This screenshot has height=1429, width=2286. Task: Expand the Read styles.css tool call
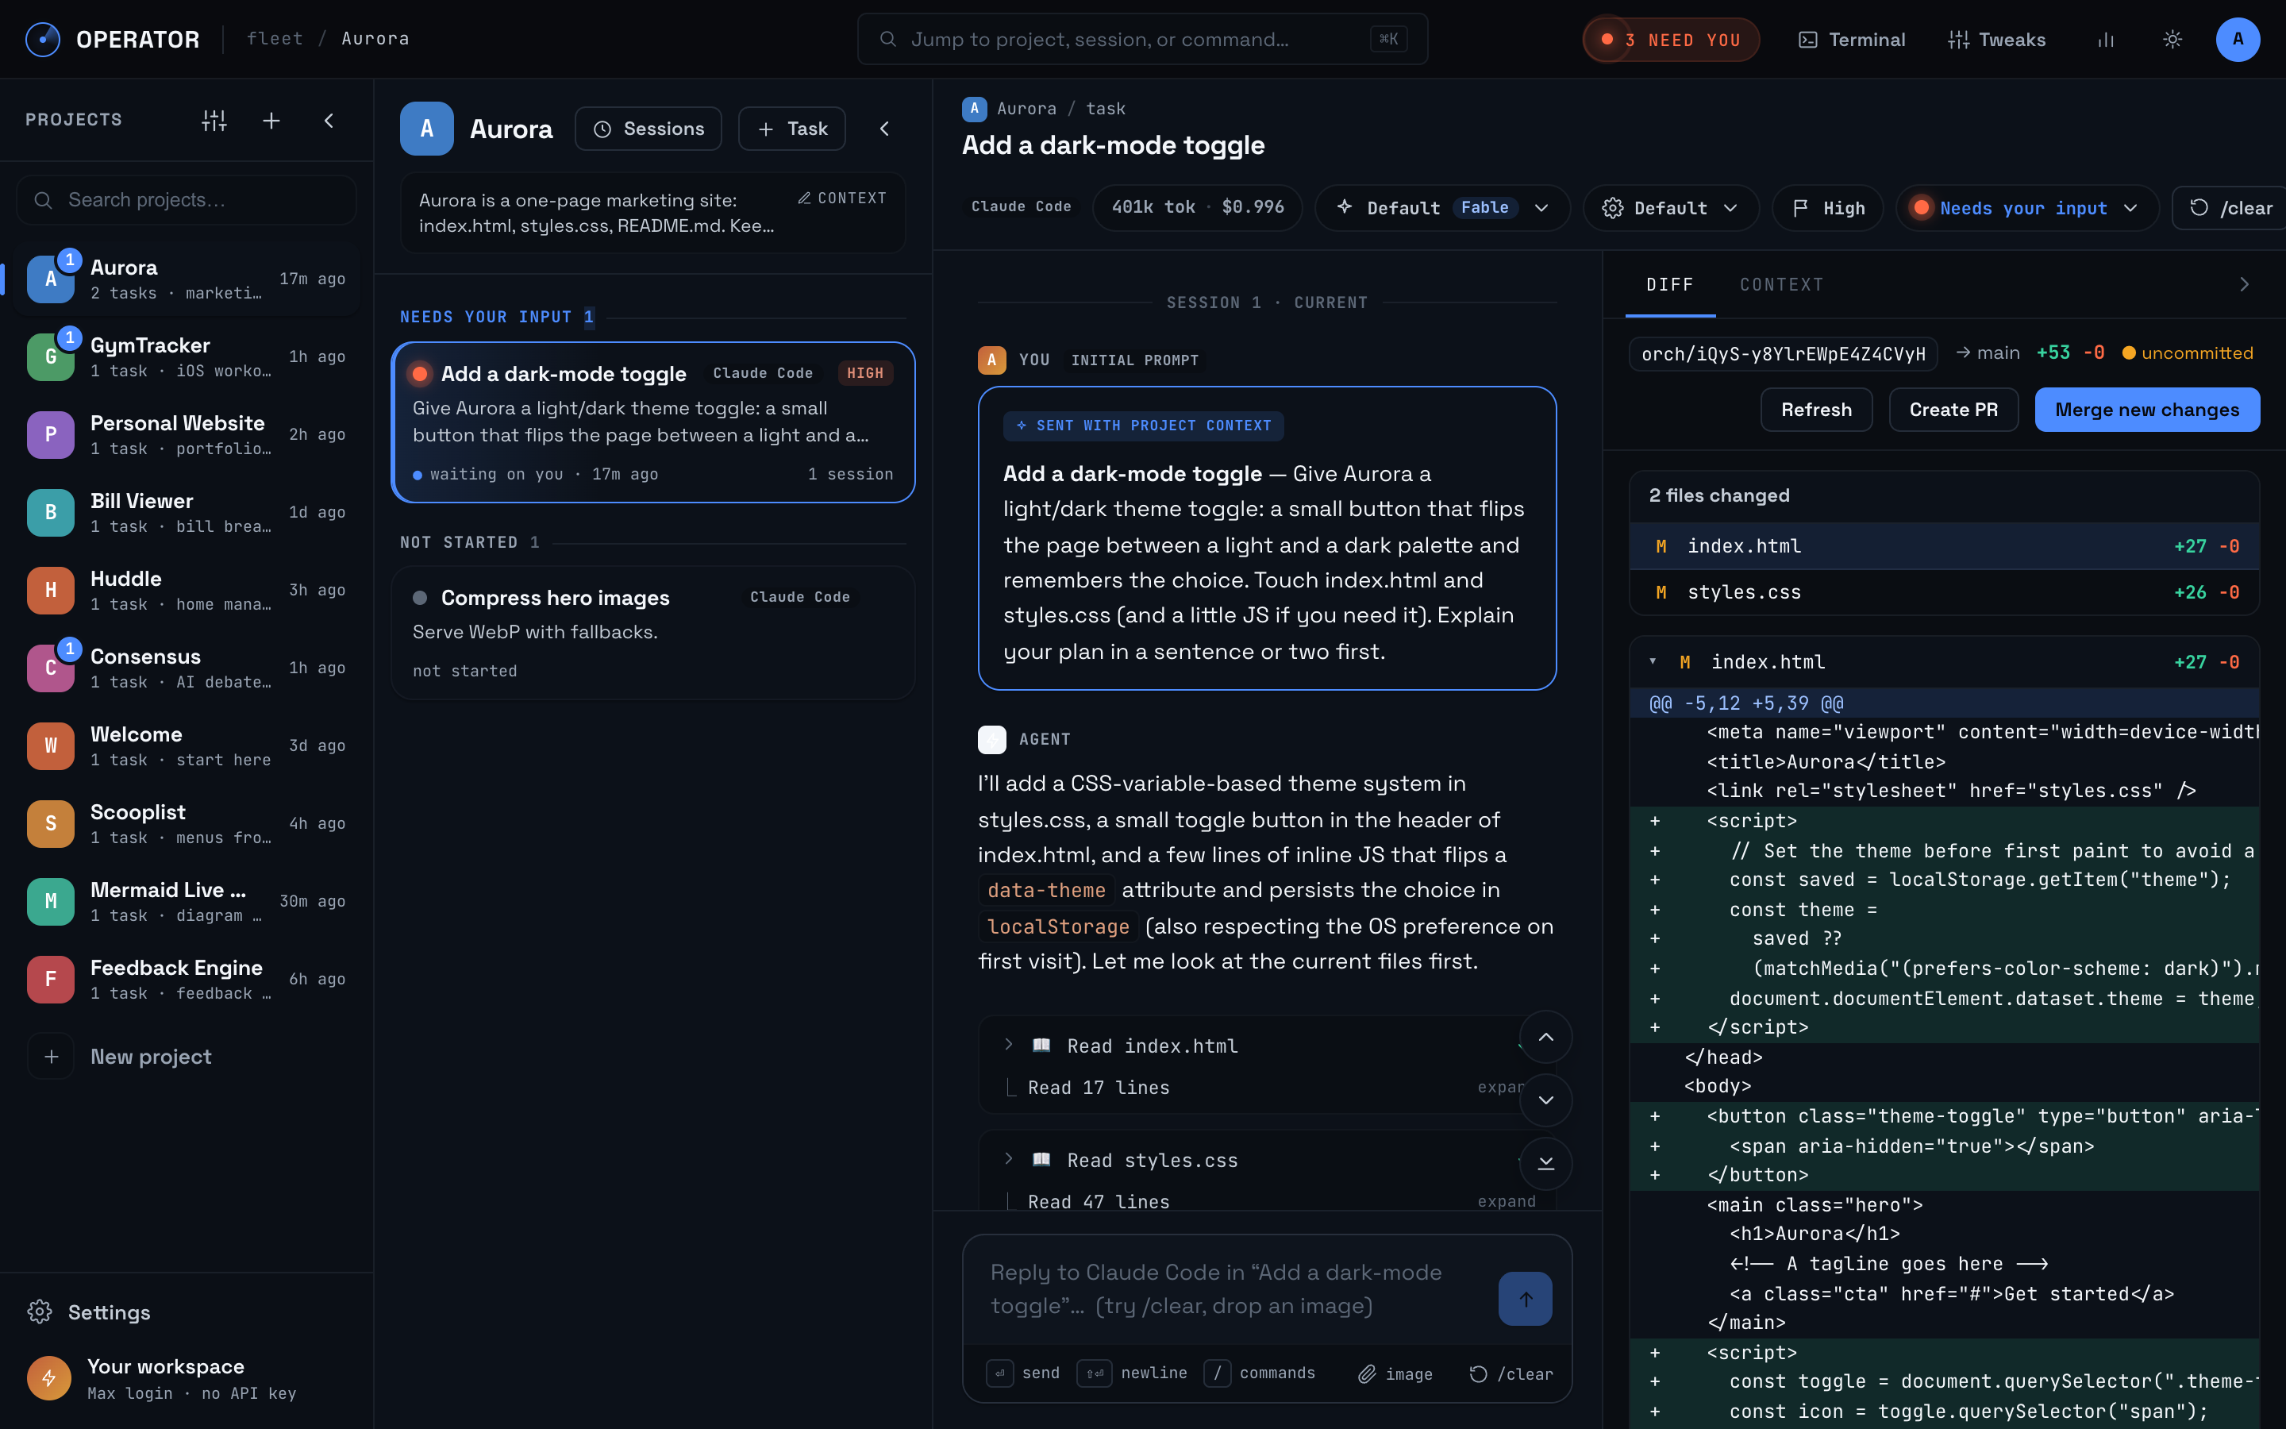click(x=1009, y=1159)
